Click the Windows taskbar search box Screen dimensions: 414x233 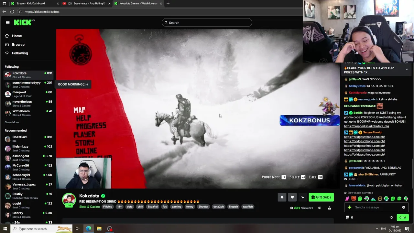41,229
